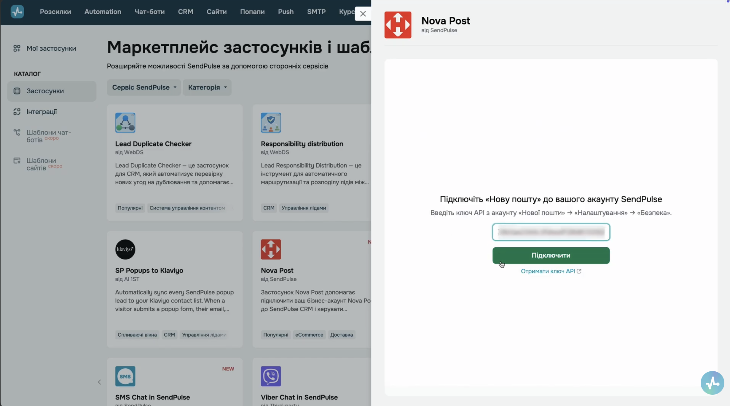
Task: Close the Nova Post side panel
Action: tap(363, 14)
